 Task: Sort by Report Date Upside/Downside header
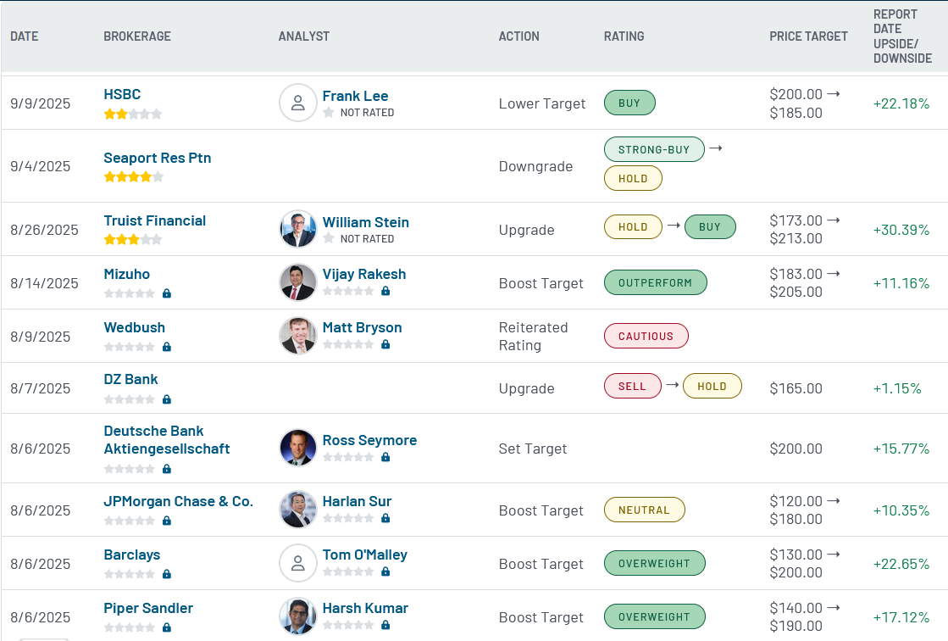click(x=902, y=36)
